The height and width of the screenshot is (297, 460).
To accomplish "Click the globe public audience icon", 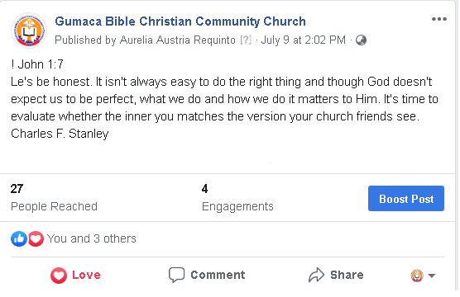I will click(361, 40).
